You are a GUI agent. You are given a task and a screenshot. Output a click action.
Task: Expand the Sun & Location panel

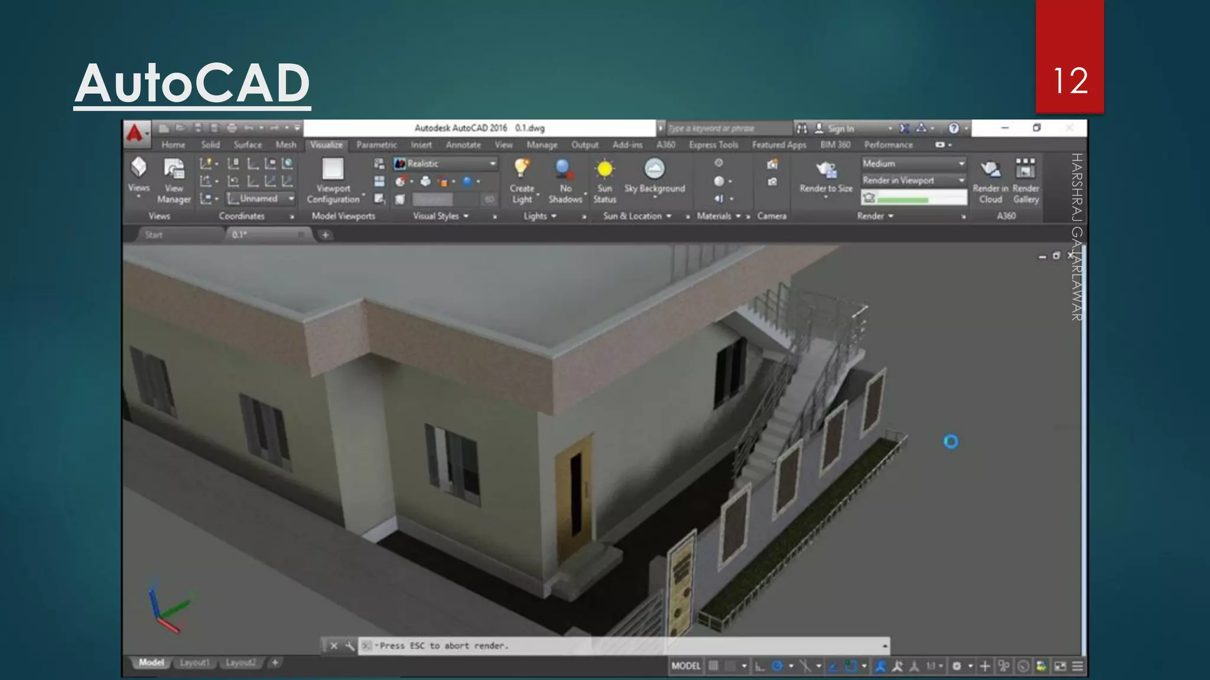pyautogui.click(x=637, y=216)
